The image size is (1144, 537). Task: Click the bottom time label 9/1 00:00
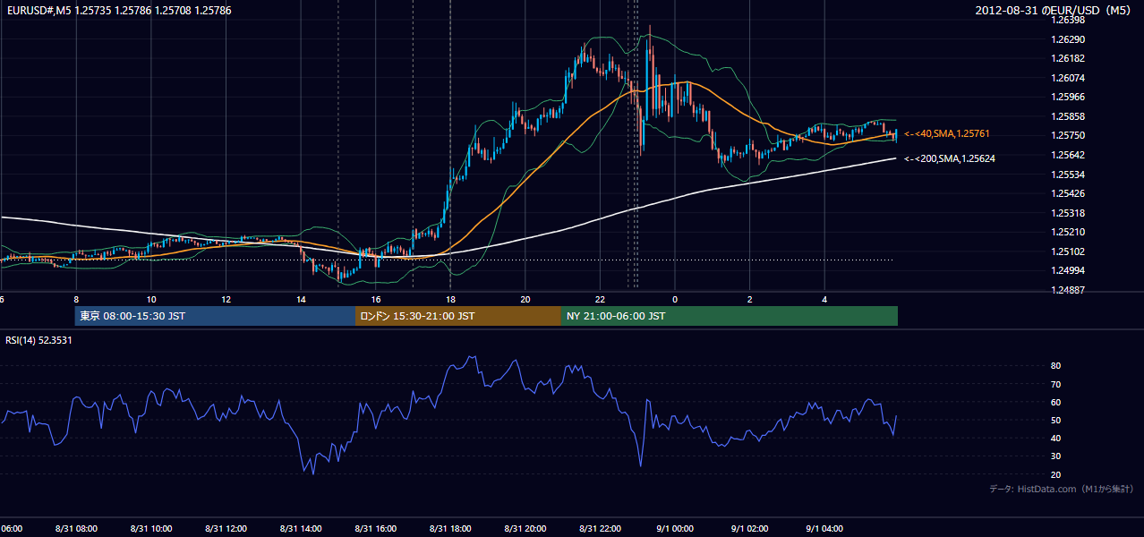click(675, 529)
